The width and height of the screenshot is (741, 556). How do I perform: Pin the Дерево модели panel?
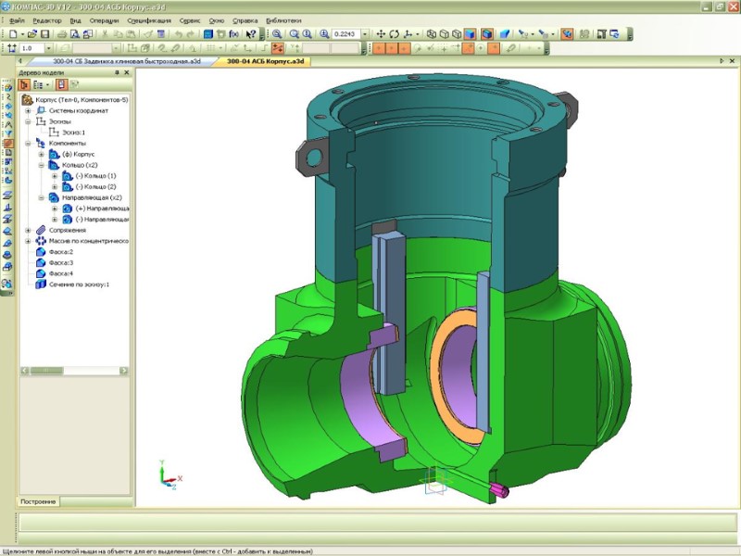(118, 73)
